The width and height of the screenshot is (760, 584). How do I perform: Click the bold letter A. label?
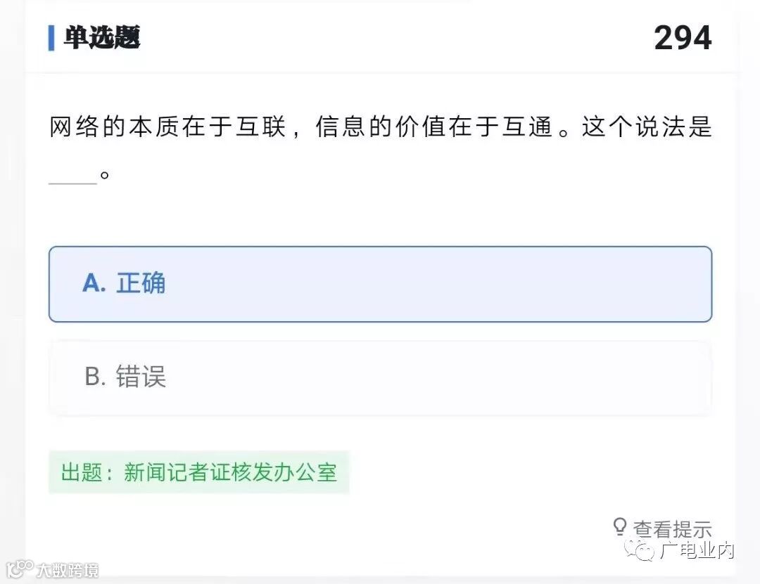pos(94,283)
